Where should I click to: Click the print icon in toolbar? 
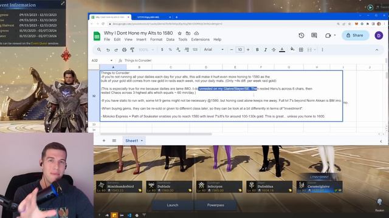tap(124, 50)
